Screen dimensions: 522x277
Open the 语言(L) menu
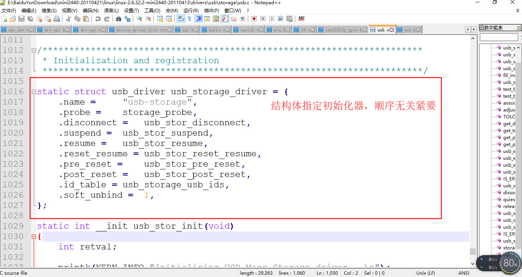[111, 11]
